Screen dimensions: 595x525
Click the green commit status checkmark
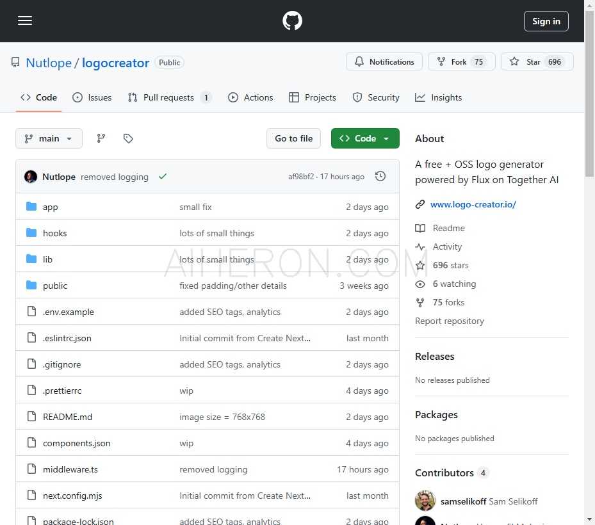[x=163, y=177]
